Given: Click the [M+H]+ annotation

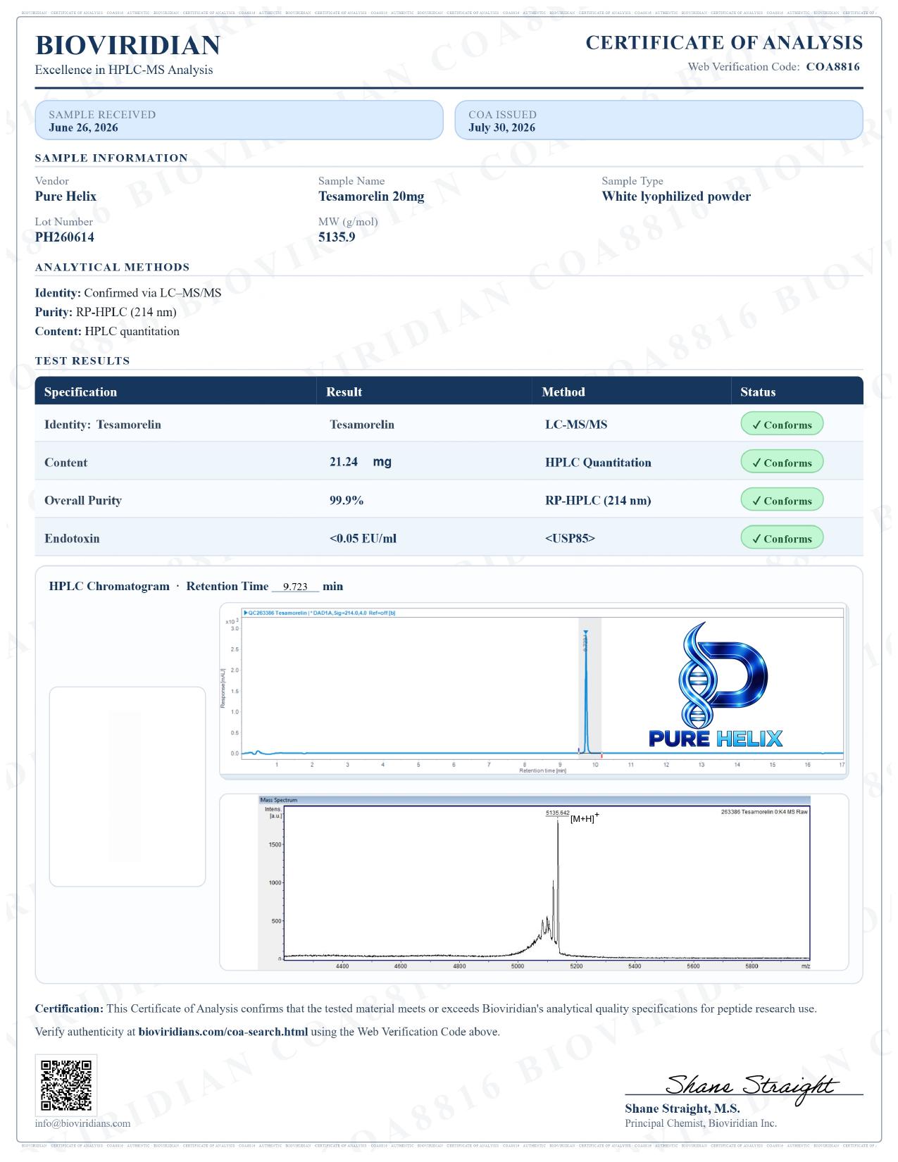Looking at the screenshot, I should [x=585, y=818].
